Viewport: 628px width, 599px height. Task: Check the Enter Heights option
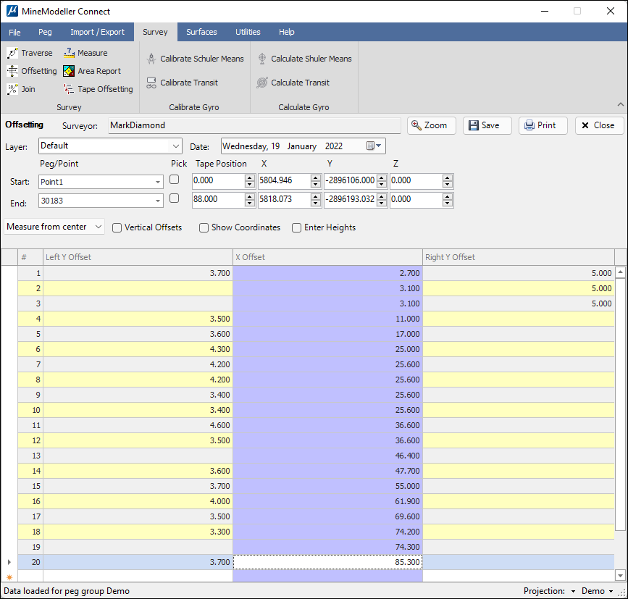(297, 227)
